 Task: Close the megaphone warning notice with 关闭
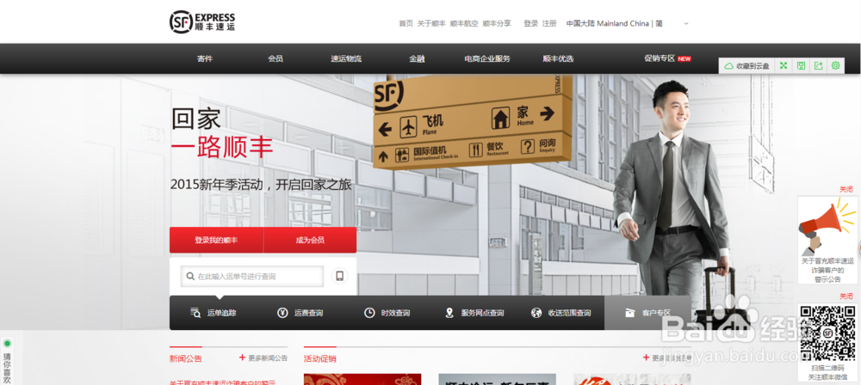pyautogui.click(x=846, y=189)
